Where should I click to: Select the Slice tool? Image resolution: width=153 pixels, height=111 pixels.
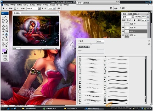7,22
